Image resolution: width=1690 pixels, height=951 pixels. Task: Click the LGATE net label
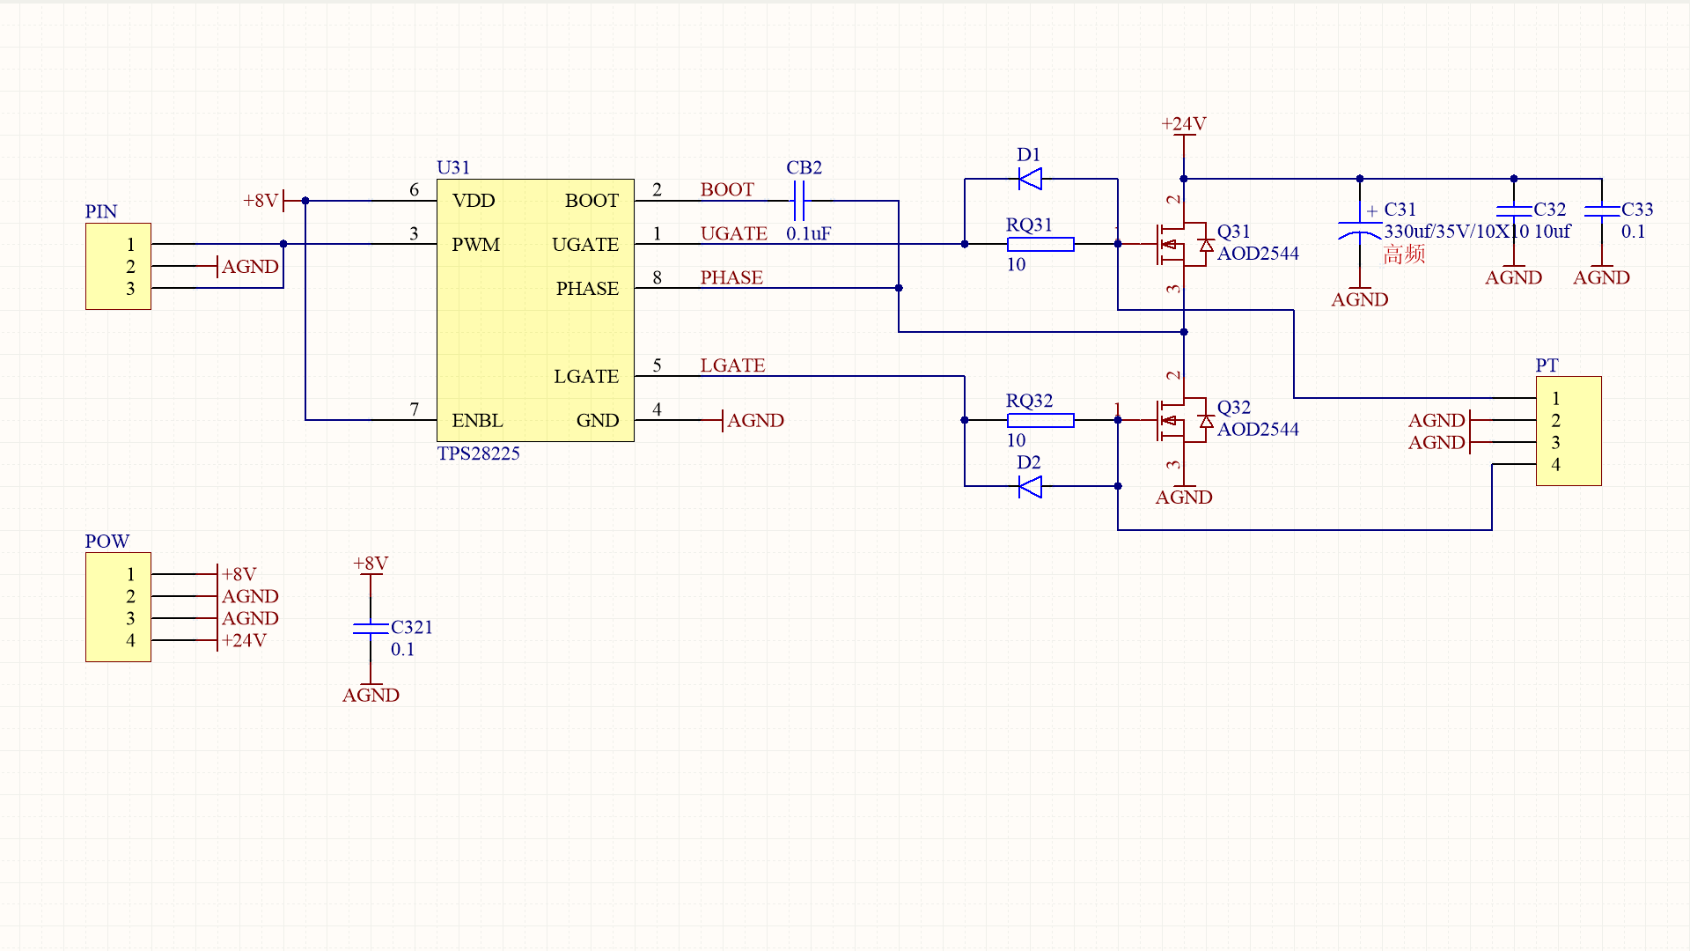click(x=732, y=365)
